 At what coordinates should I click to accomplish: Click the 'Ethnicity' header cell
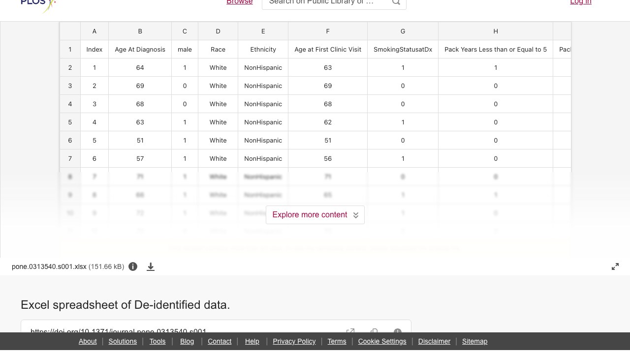tap(263, 49)
